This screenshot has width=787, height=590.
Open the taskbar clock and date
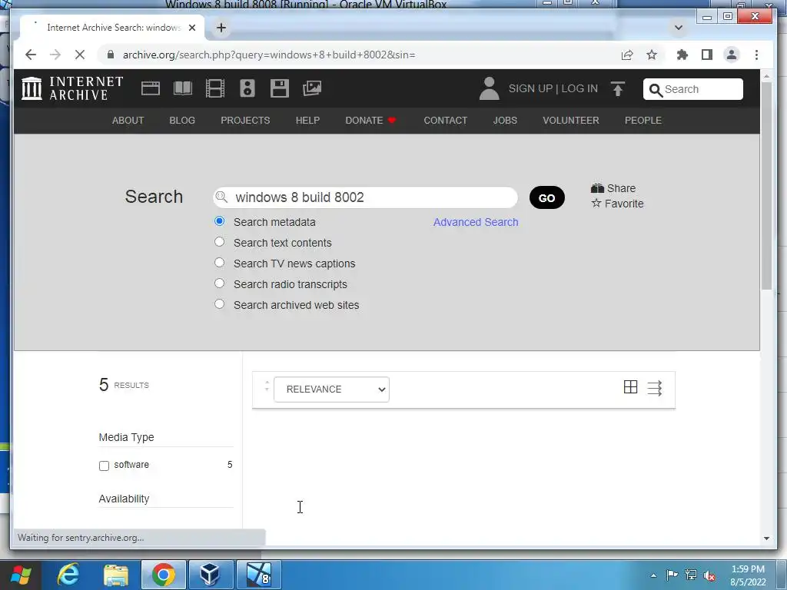pyautogui.click(x=748, y=575)
